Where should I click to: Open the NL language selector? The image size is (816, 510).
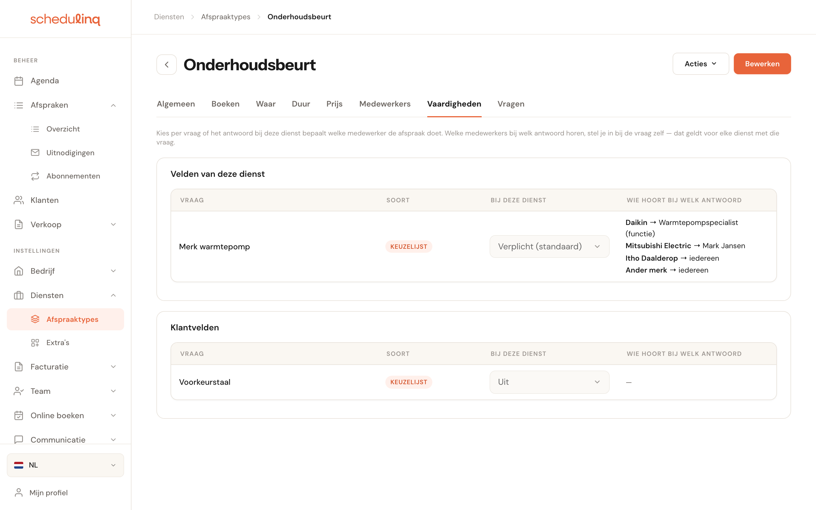coord(65,465)
